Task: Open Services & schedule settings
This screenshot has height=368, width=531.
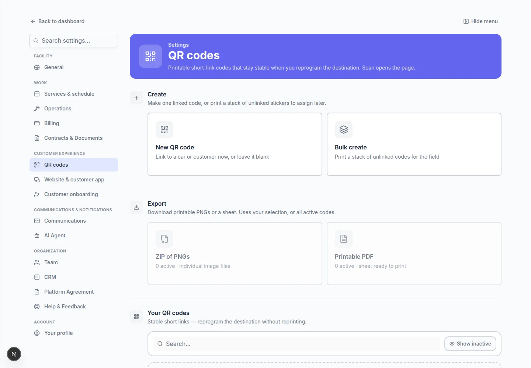Action: (74, 94)
